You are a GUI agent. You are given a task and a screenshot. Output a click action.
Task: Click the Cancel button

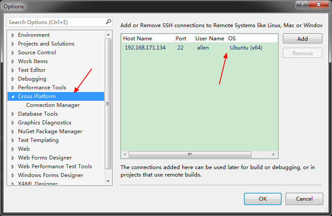[x=304, y=198]
